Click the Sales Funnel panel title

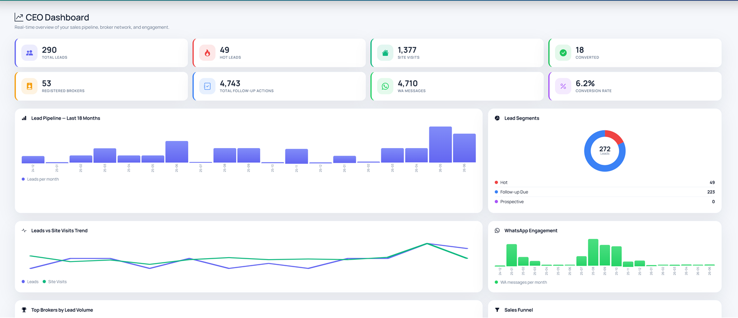[x=518, y=310]
